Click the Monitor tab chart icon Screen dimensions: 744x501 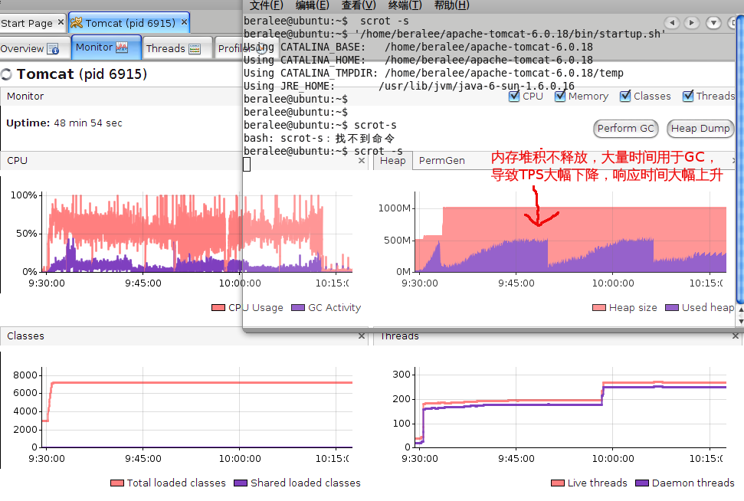pyautogui.click(x=122, y=47)
